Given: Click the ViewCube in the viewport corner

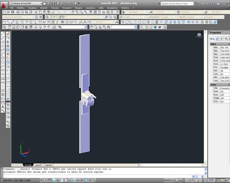Looking at the screenshot, I should [x=199, y=35].
